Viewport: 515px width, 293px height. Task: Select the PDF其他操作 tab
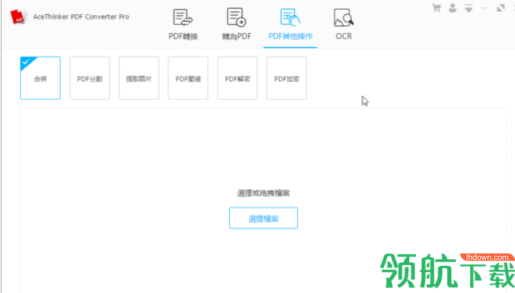point(290,24)
